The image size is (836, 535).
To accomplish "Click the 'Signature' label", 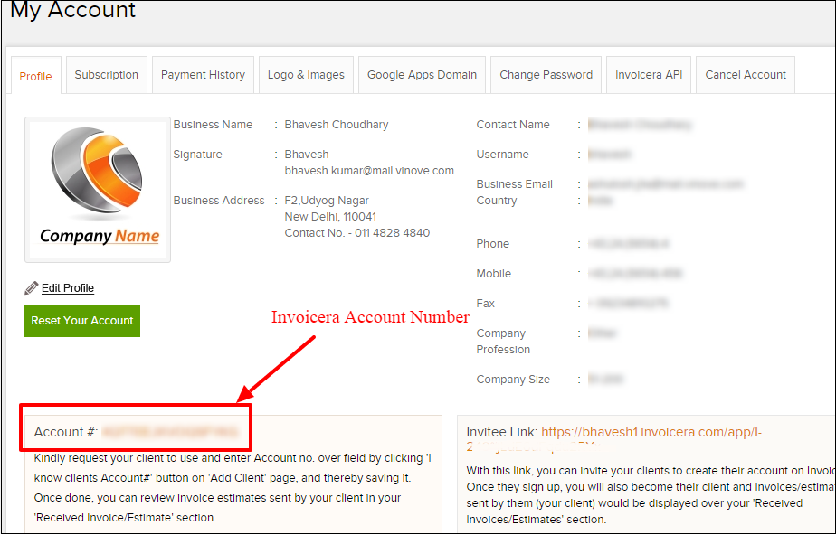I will coord(198,155).
